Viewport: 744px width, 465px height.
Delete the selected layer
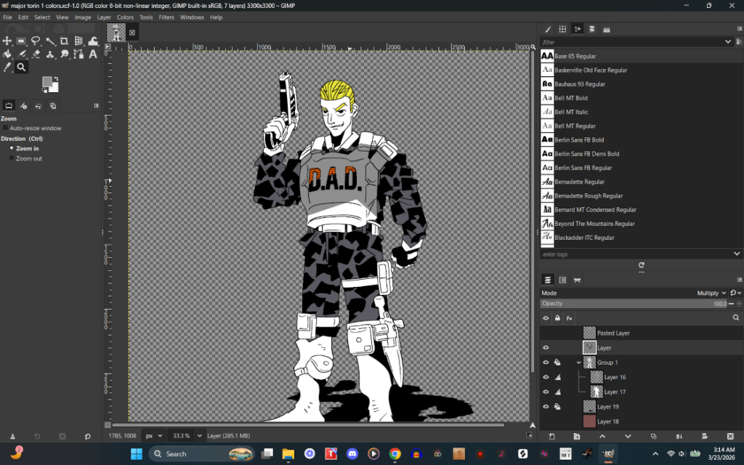click(x=730, y=437)
